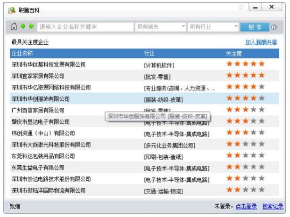Image resolution: width=290 pixels, height=217 pixels.
Task: Select company 深圳市宜家家居有限公司
Action: (38, 76)
